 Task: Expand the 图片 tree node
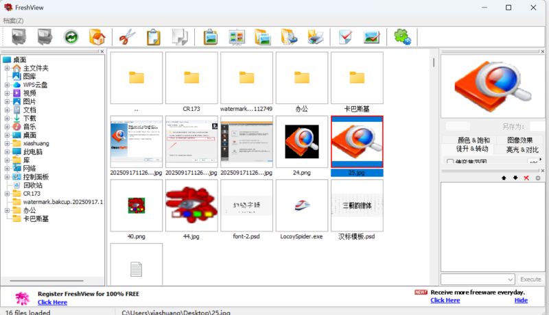(7, 101)
